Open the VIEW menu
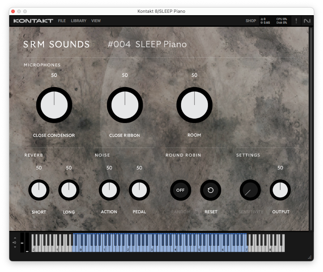323x272 pixels. (x=96, y=21)
